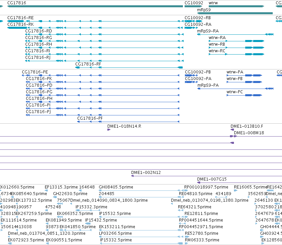Image resolution: width=282 pixels, height=245 pixels.
Task: Select protein label CG17816-PG
Action: coord(39,92)
